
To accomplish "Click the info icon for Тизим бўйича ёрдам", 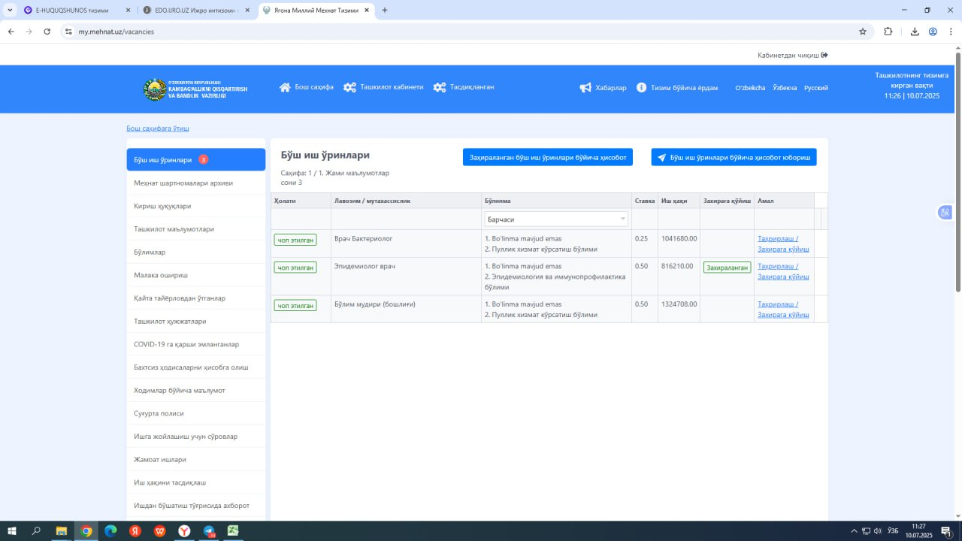I will pyautogui.click(x=641, y=88).
